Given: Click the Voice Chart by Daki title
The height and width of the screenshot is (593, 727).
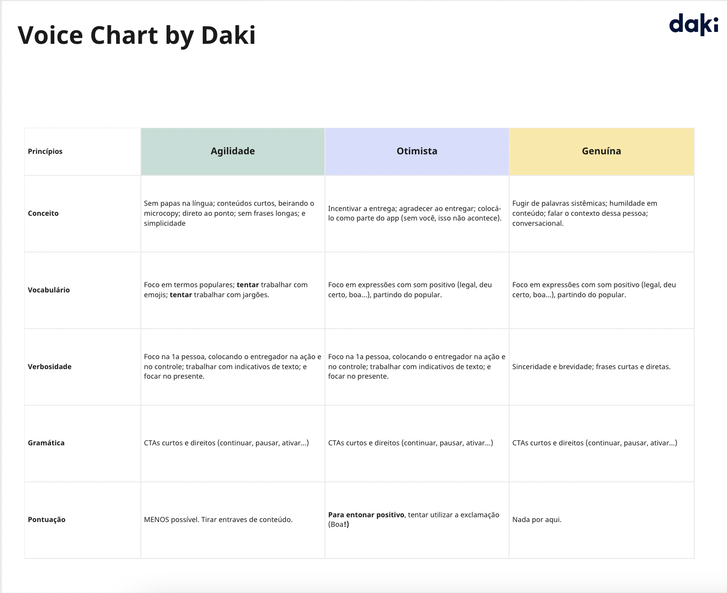Looking at the screenshot, I should pyautogui.click(x=137, y=35).
